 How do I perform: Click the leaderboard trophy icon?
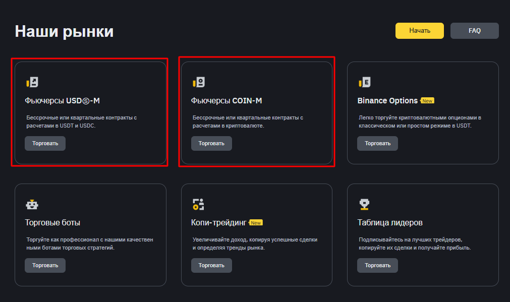tap(365, 205)
